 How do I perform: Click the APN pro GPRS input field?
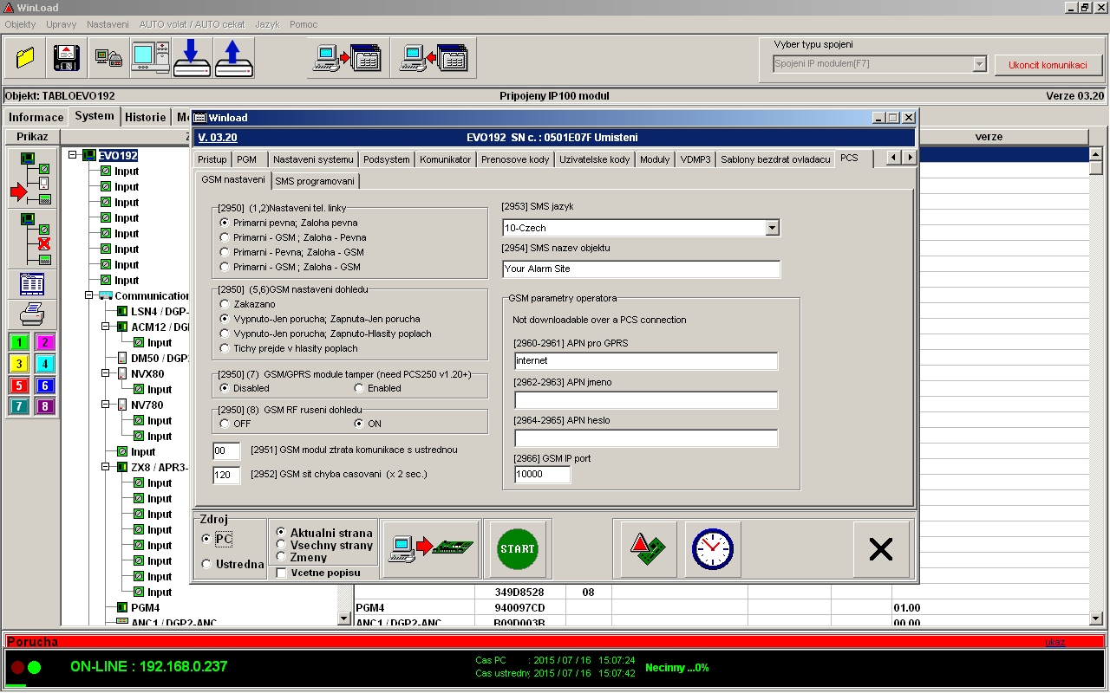[x=645, y=360]
